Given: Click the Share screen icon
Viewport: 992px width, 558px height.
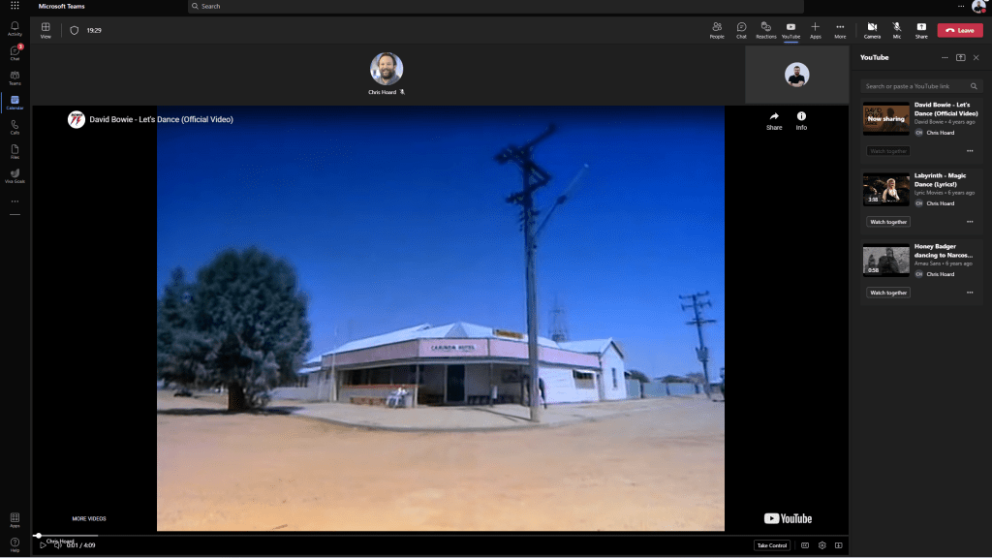Looking at the screenshot, I should (921, 29).
